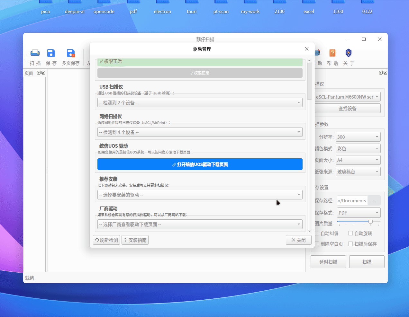Toggle the delete blank pages (删除空白页) option
This screenshot has height=317, width=409.
(x=317, y=244)
